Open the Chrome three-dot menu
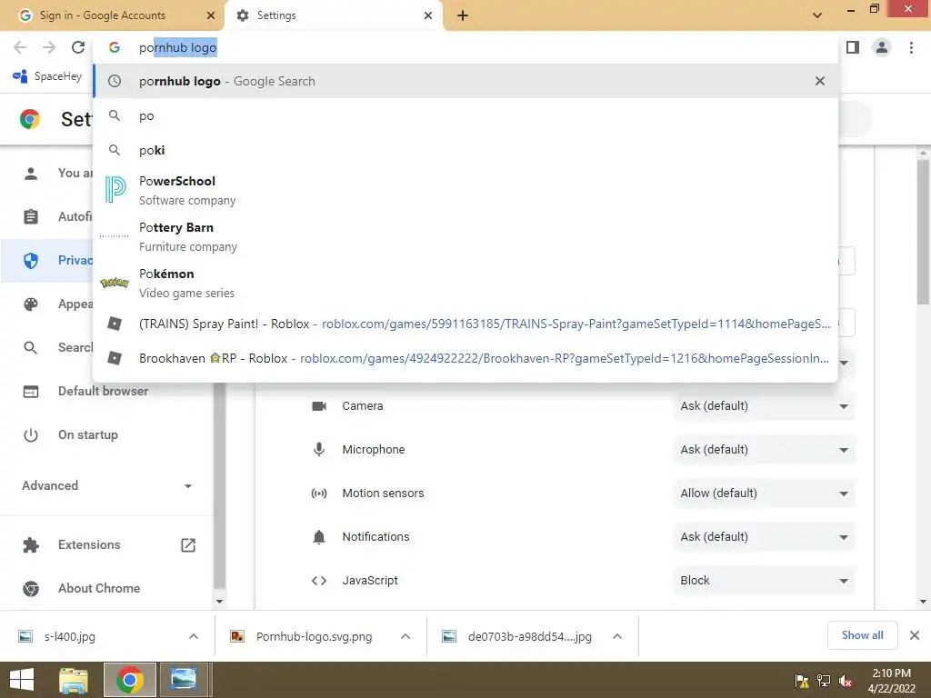Screen dimensions: 931x698 pos(911,47)
